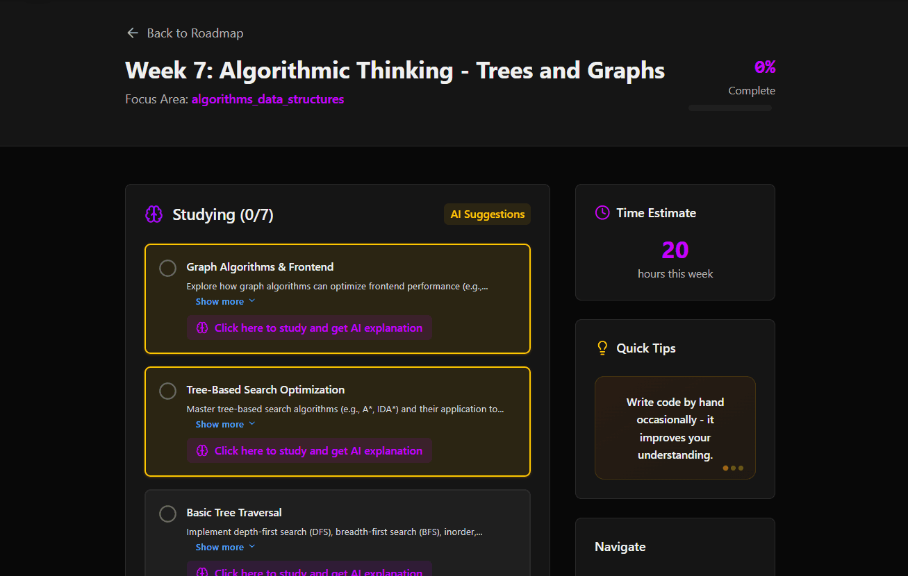Click the back arrow icon near Back to Roadmap

(x=133, y=33)
